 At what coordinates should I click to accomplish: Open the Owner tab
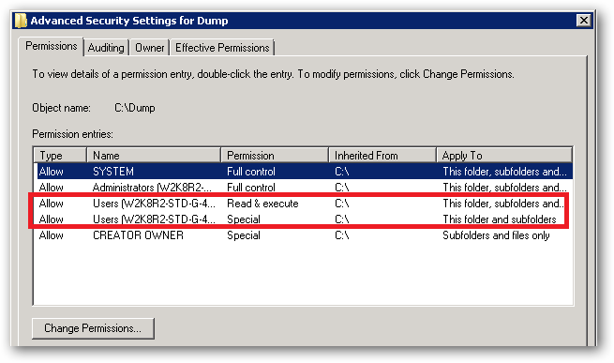(x=150, y=48)
